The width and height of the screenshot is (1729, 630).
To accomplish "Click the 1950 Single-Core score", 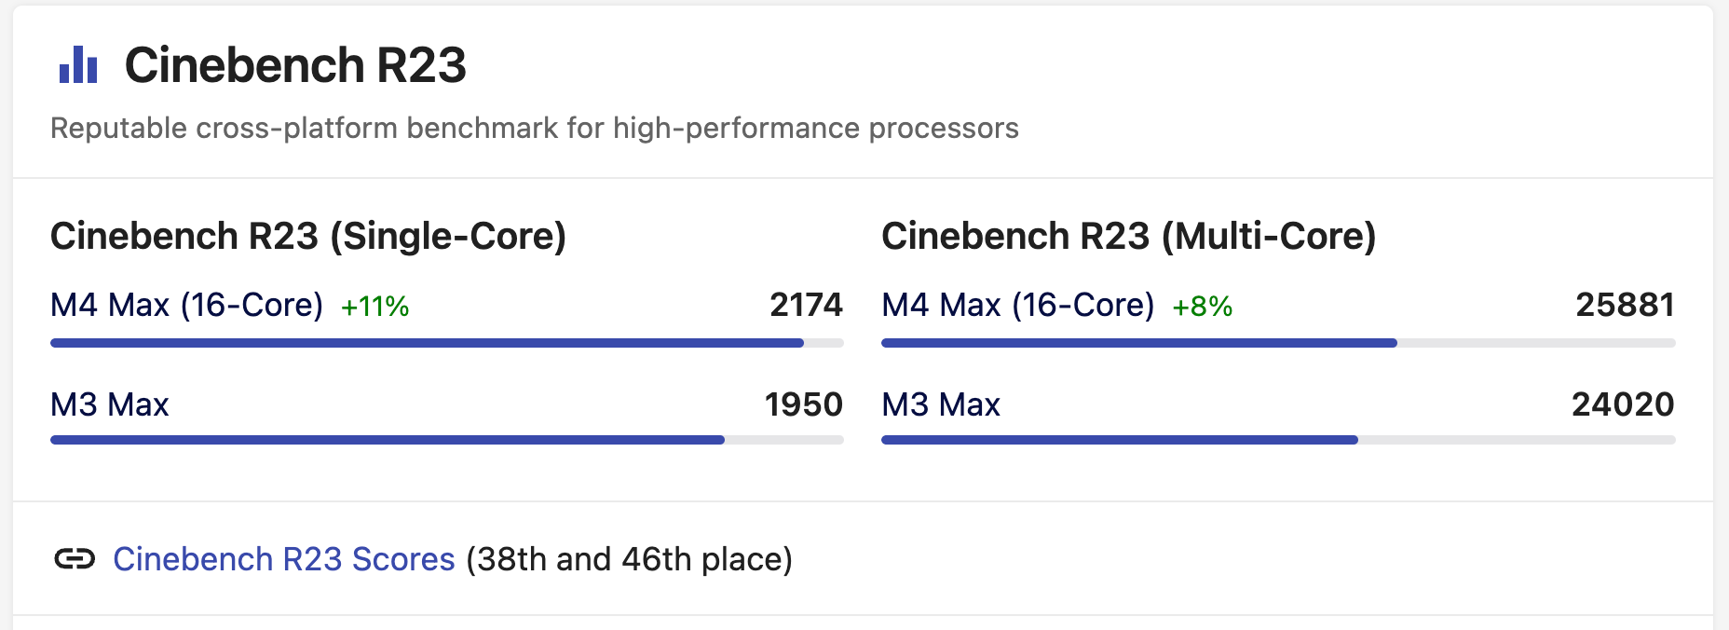I will click(x=803, y=405).
